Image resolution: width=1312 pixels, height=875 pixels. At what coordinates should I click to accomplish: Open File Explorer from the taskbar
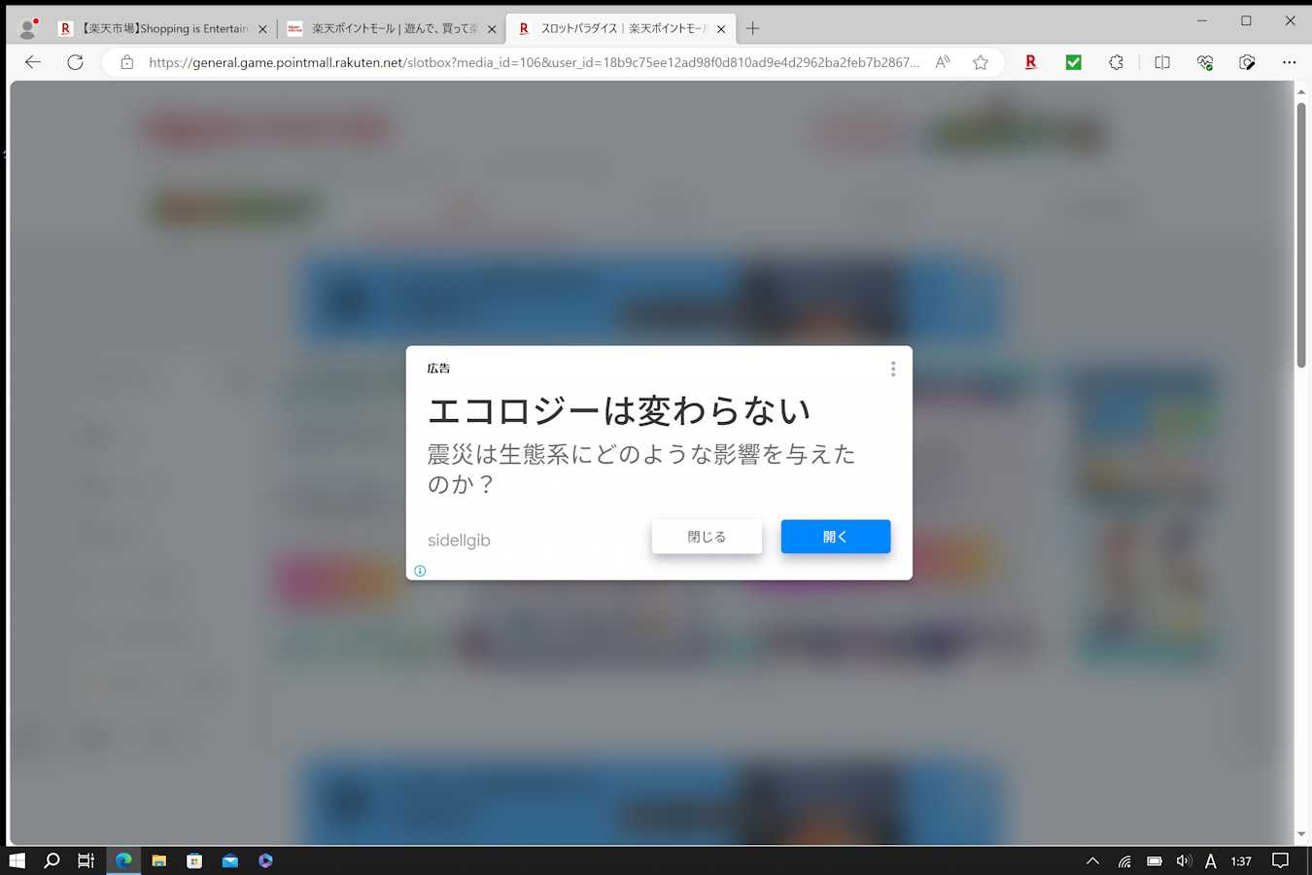(159, 860)
